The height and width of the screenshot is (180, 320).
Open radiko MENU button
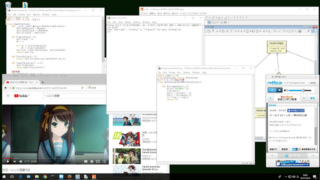pos(312,82)
